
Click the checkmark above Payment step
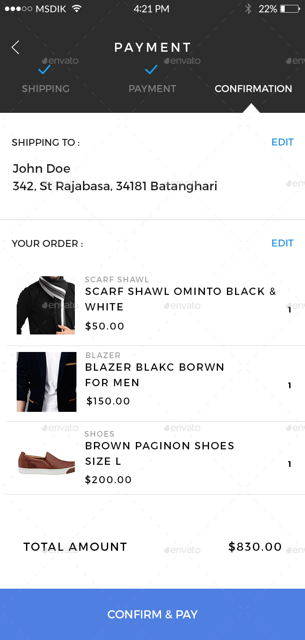click(151, 70)
